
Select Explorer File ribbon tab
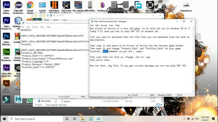[37, 20]
